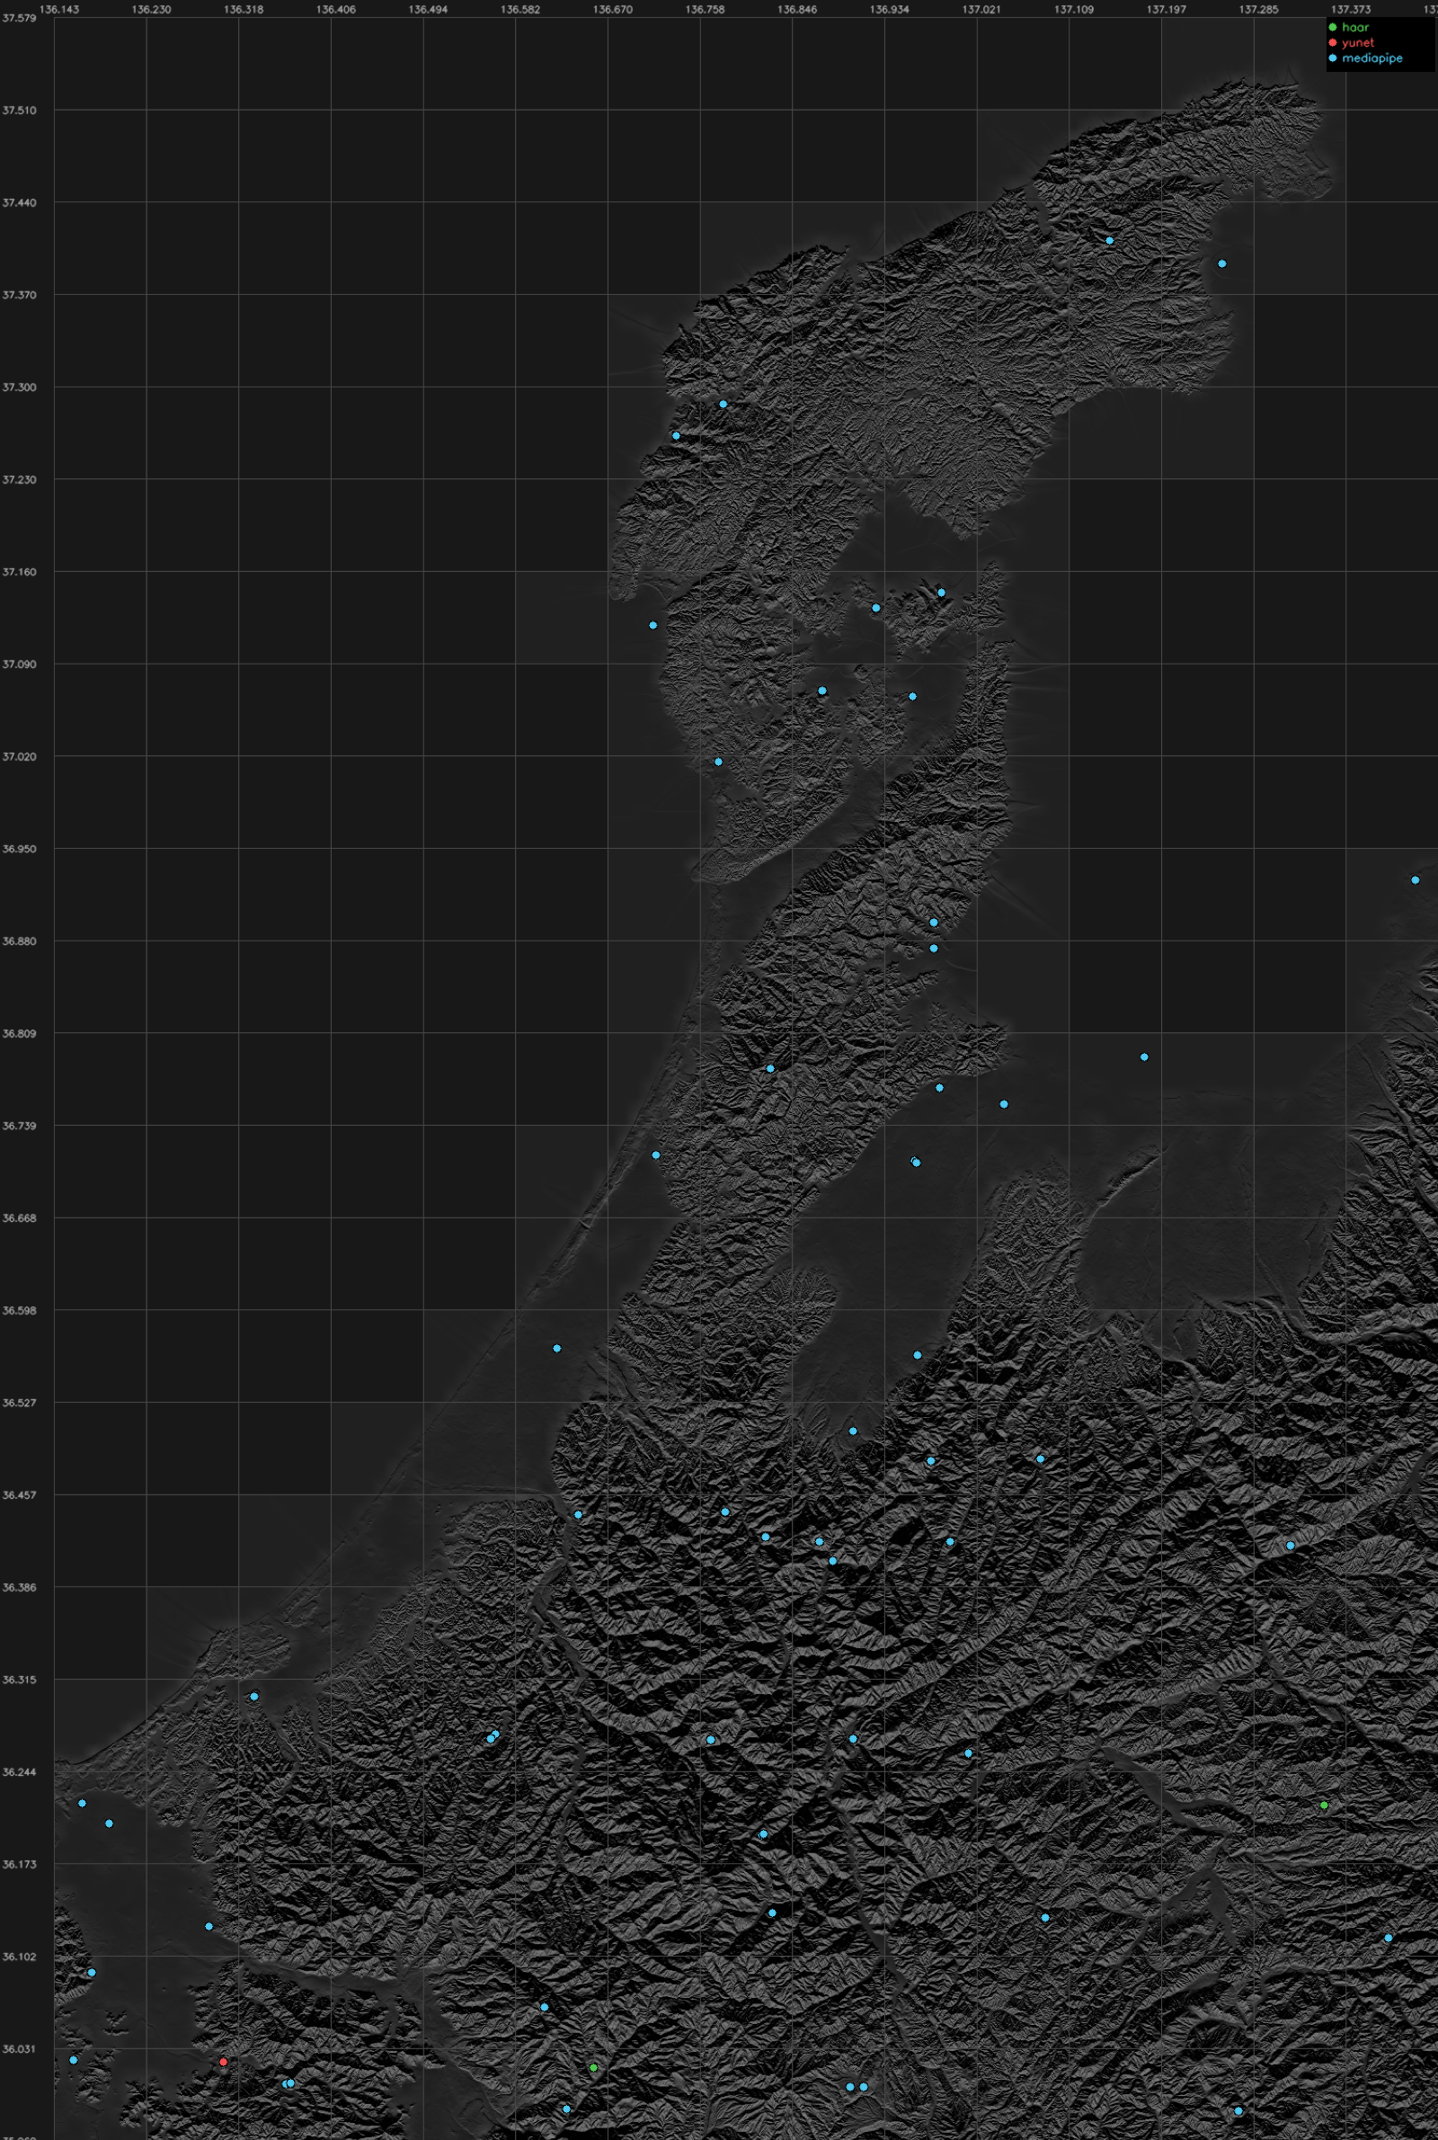Click latitude axis label 36.244
Screen dimensions: 1438x2140
pos(19,1772)
